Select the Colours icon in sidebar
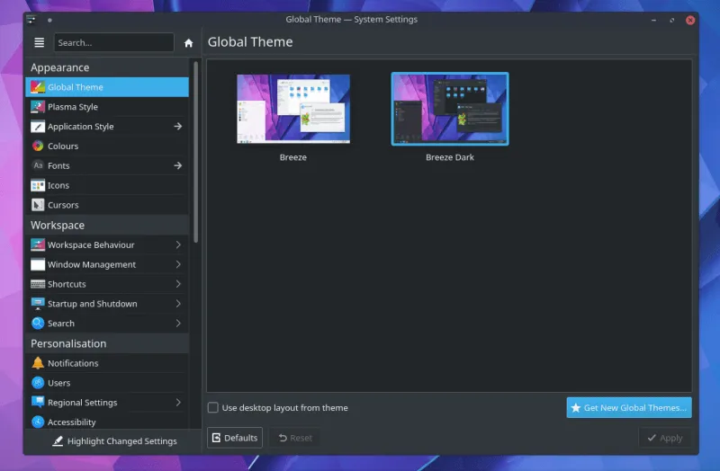This screenshot has height=471, width=720. pos(38,147)
